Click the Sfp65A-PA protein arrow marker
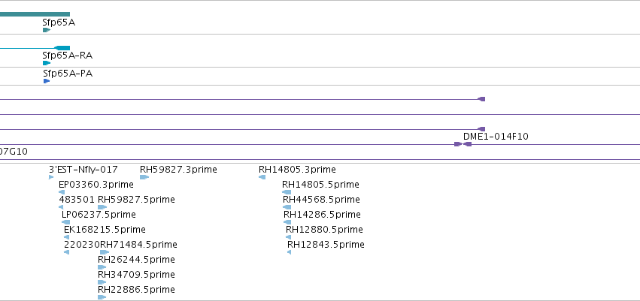 pos(47,81)
